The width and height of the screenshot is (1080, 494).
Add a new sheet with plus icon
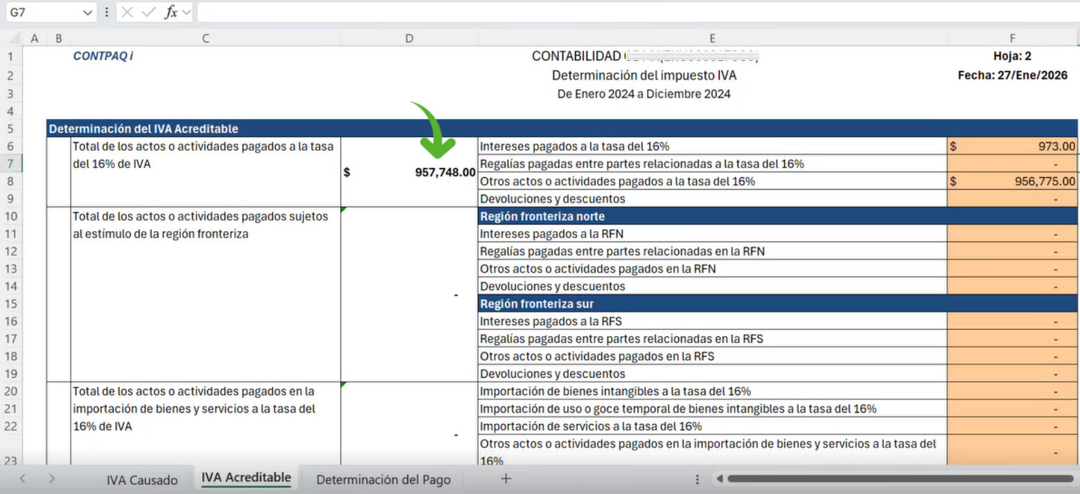[x=506, y=479]
